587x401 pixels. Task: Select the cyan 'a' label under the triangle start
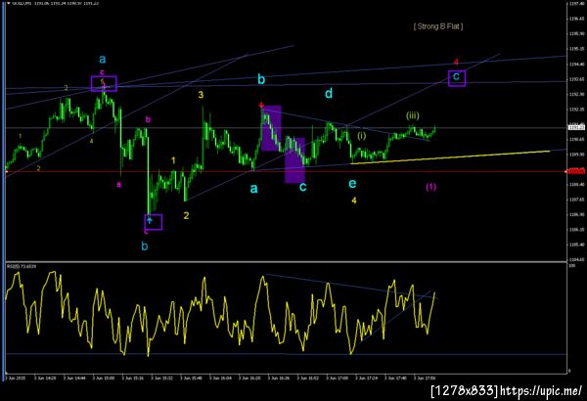point(253,189)
